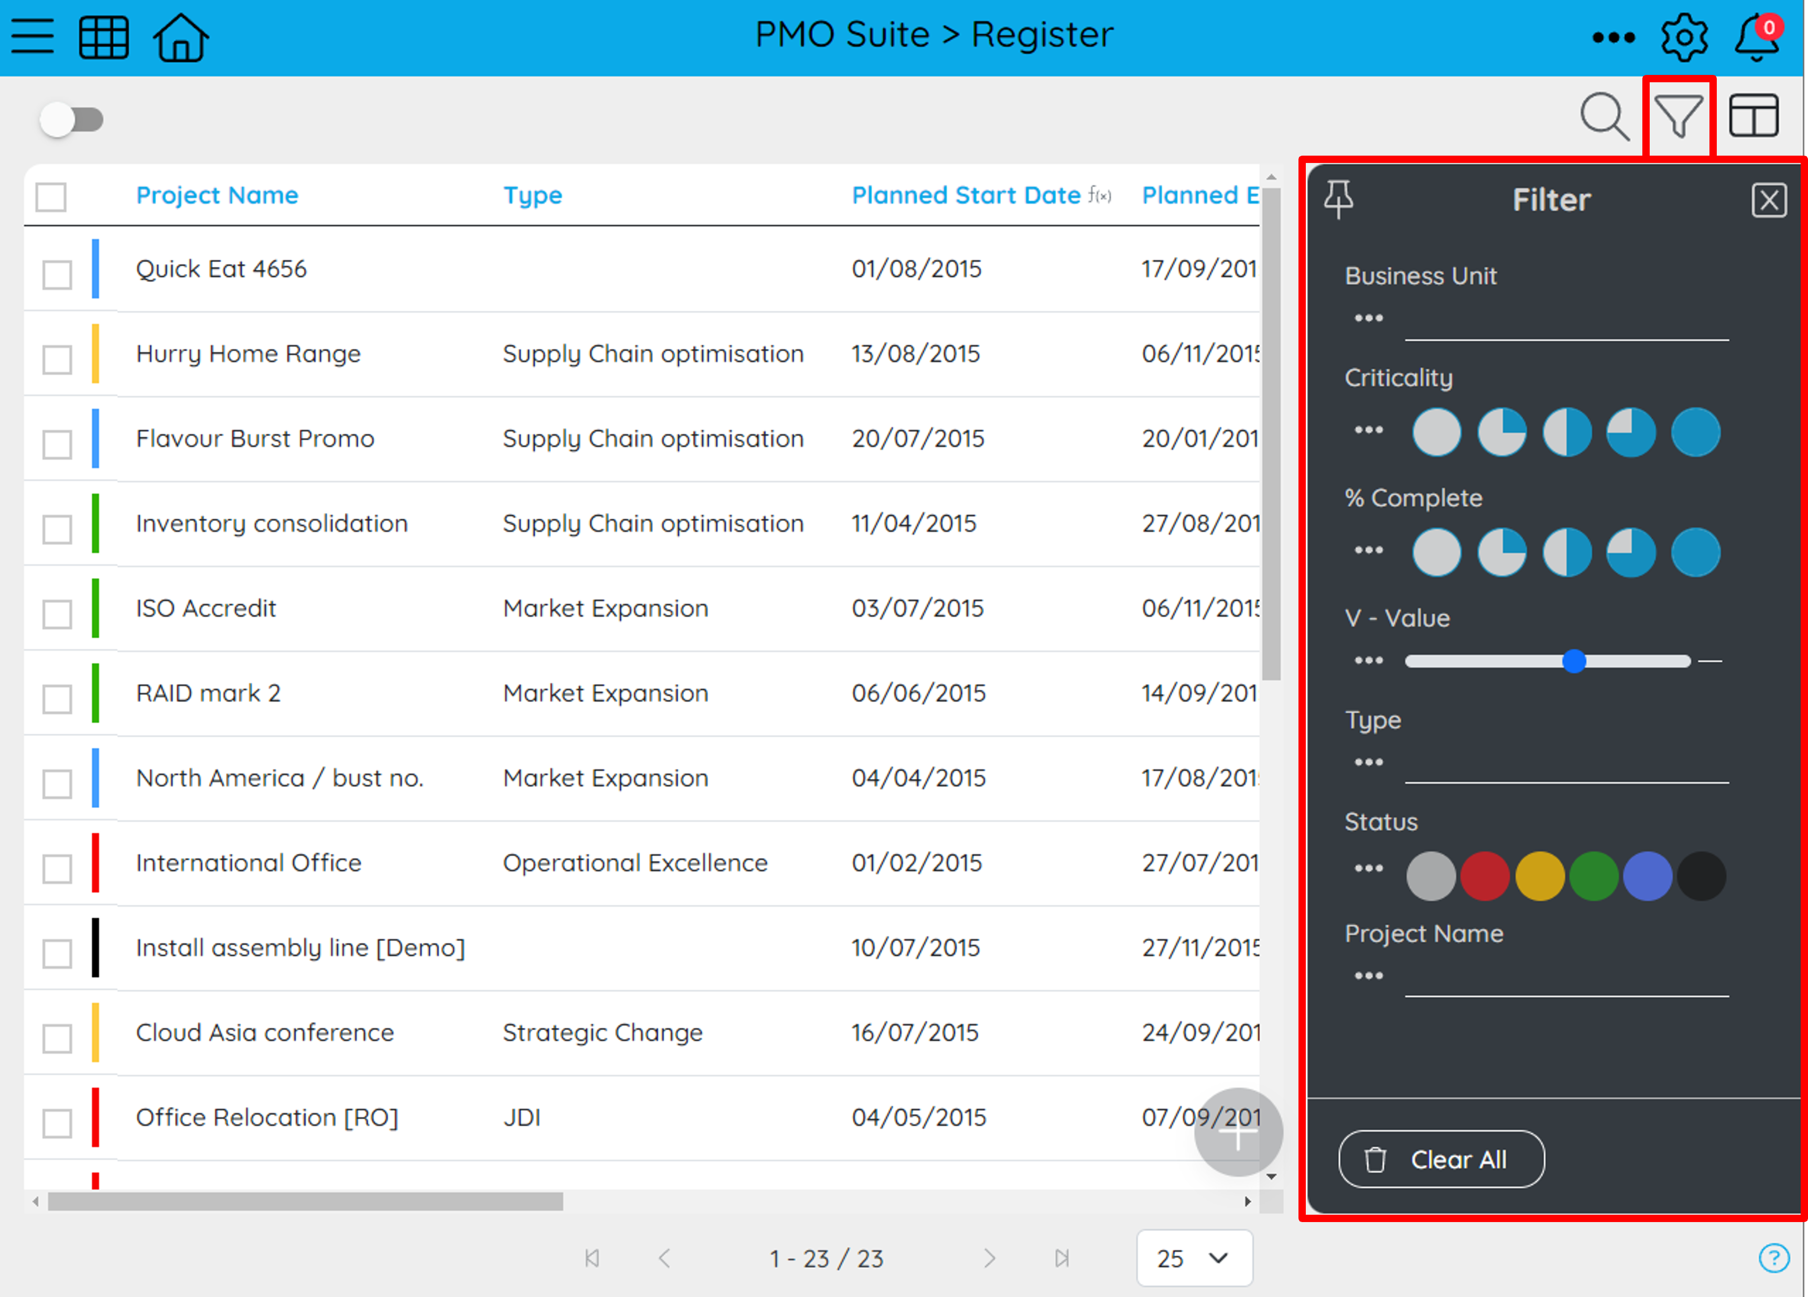Image resolution: width=1808 pixels, height=1297 pixels.
Task: Pick the blue Status swatch
Action: (x=1647, y=876)
